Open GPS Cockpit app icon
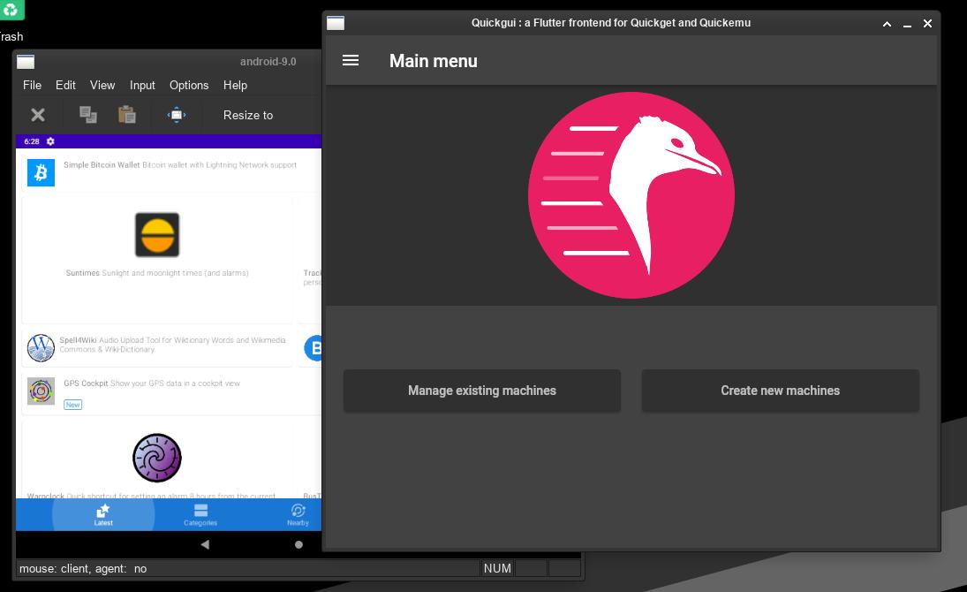 coord(41,391)
